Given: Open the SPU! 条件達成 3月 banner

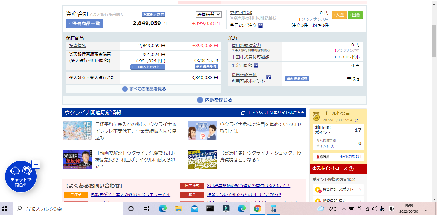Looking at the screenshot, I should (x=338, y=157).
